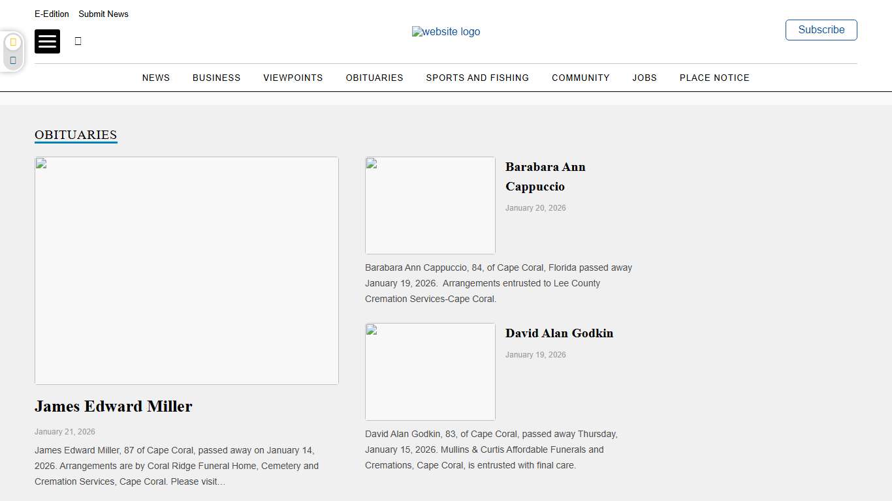Open the Community section

581,78
